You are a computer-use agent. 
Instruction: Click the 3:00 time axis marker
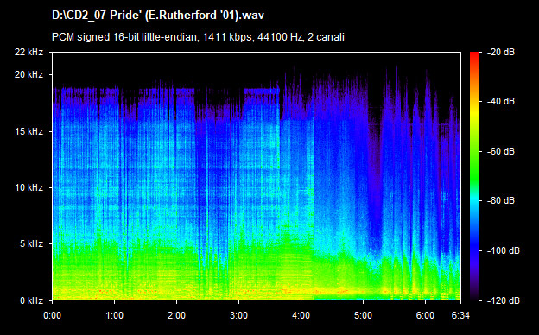[239, 315]
